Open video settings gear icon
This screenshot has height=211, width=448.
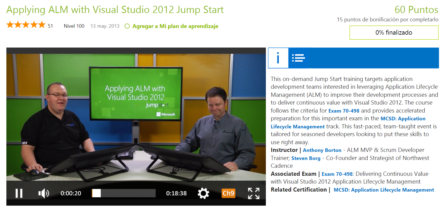203,193
